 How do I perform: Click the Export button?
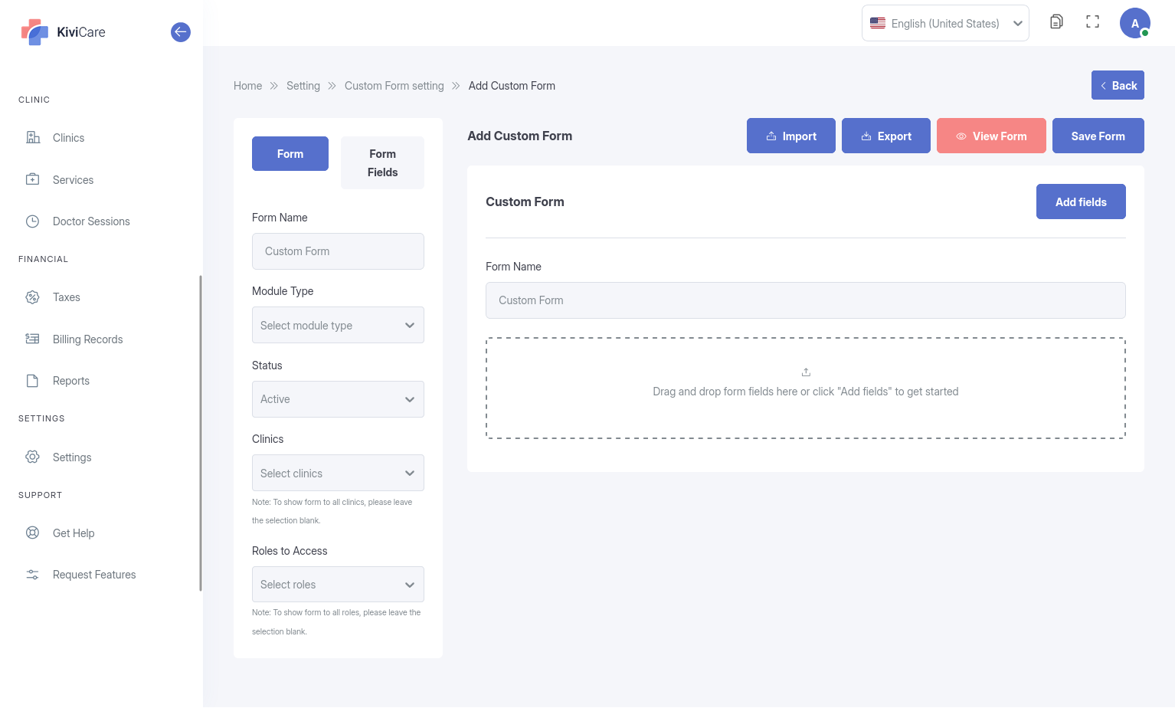(886, 136)
